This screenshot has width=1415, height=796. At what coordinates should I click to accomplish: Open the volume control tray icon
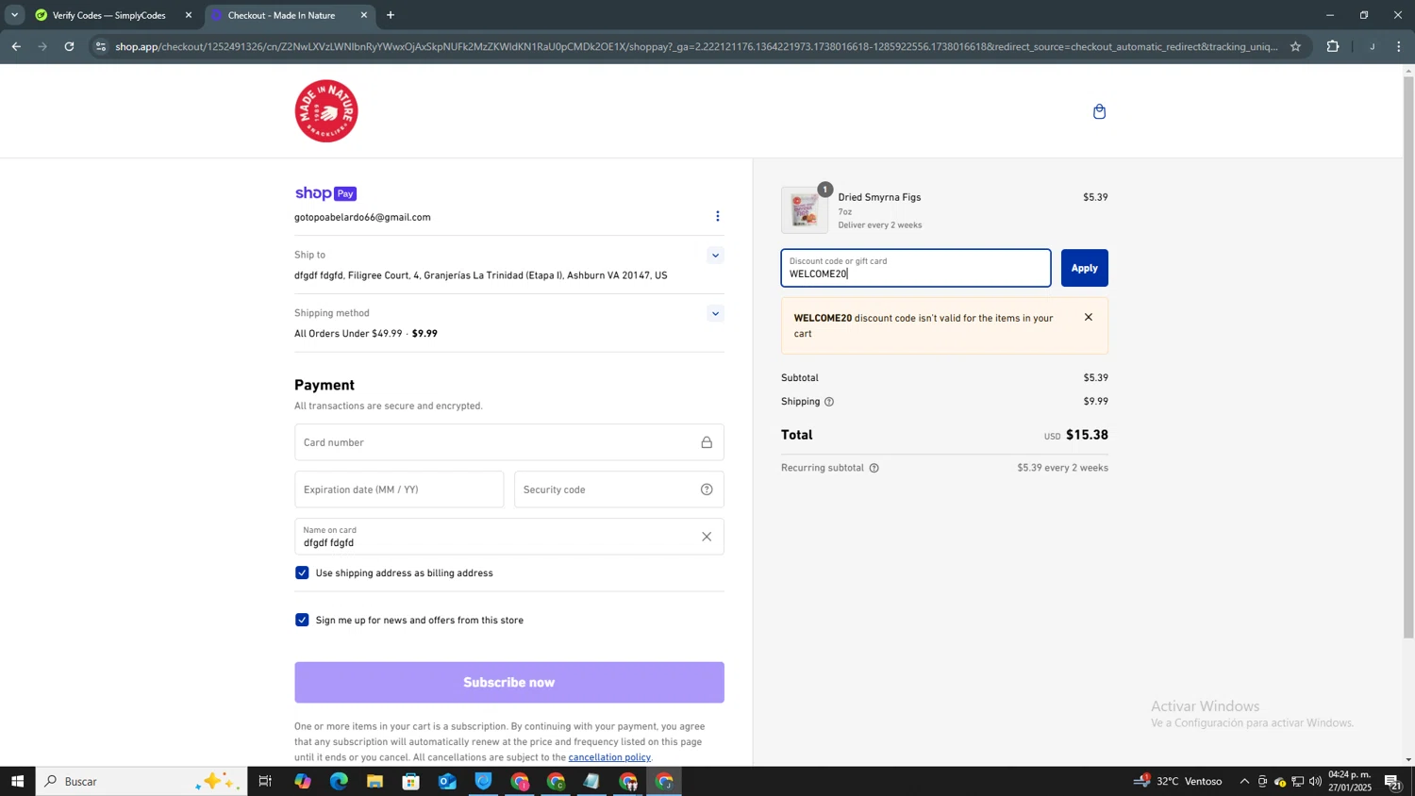pyautogui.click(x=1315, y=782)
